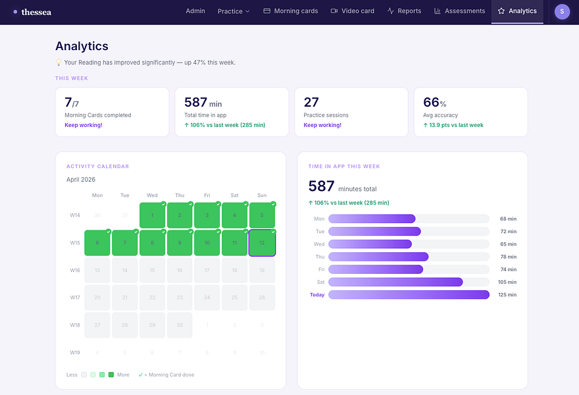The image size is (579, 395).
Task: Open Assessments page
Action: [x=459, y=11]
